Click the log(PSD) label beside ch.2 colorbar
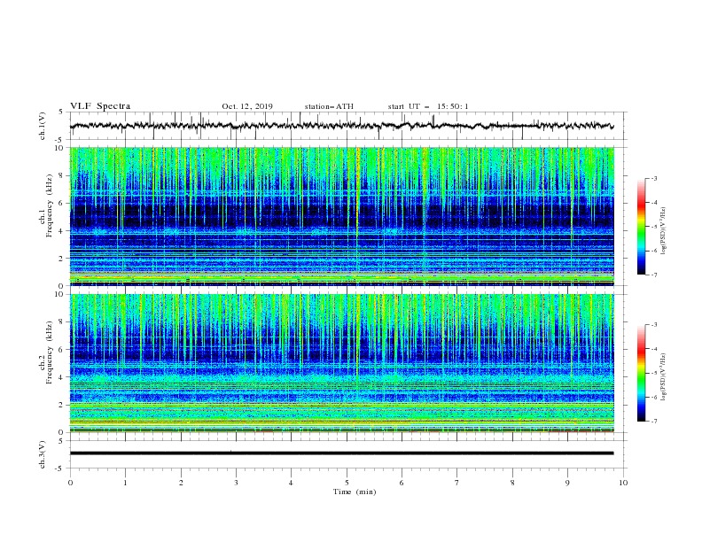This screenshot has height=542, width=702. (664, 377)
